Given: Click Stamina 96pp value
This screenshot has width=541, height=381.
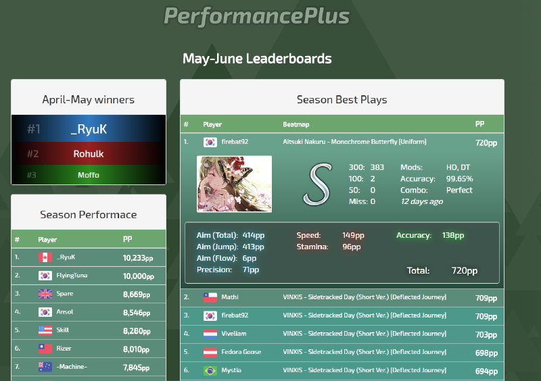Looking at the screenshot, I should pyautogui.click(x=351, y=247).
